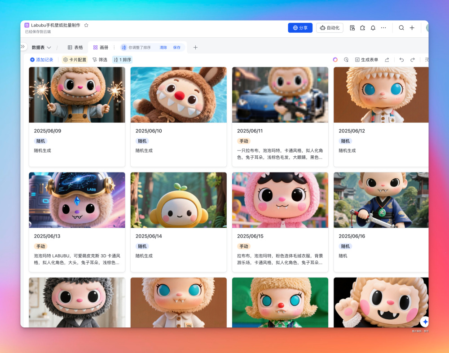Click the 手动 tag on the 2025/06/13 card
The image size is (449, 353).
tap(41, 246)
